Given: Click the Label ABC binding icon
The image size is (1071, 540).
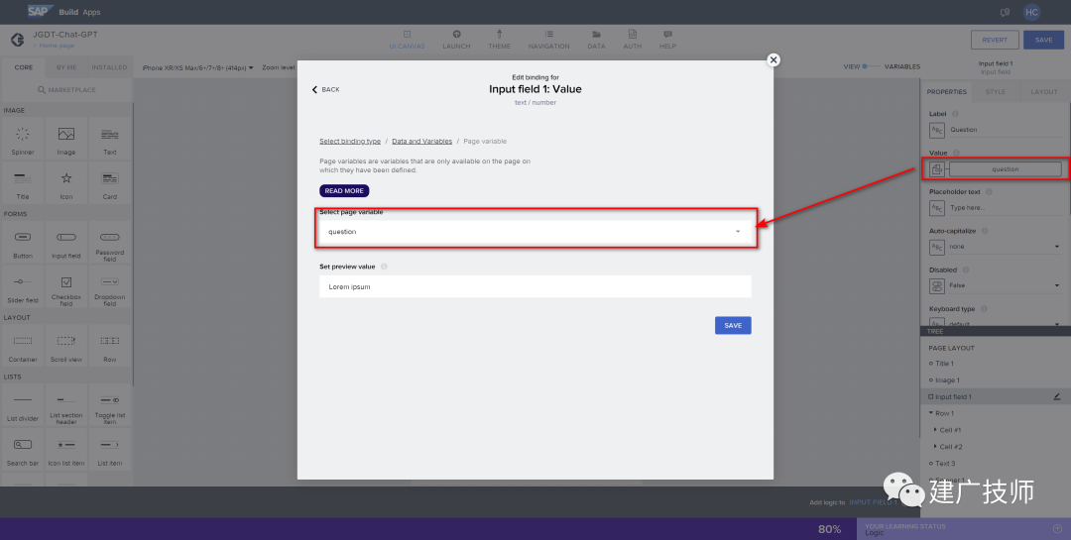Looking at the screenshot, I should pyautogui.click(x=937, y=130).
